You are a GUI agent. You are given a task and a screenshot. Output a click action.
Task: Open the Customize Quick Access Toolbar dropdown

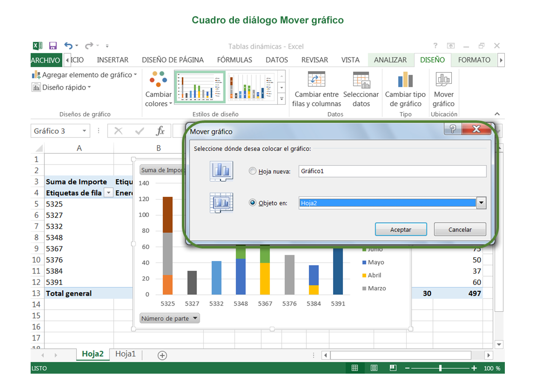click(107, 46)
